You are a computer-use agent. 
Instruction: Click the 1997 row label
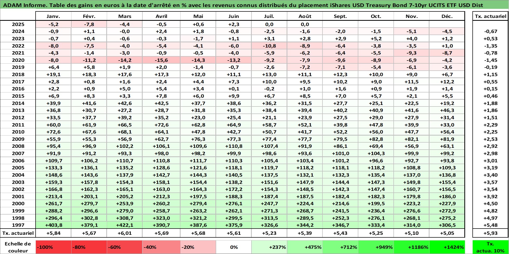tap(18, 225)
